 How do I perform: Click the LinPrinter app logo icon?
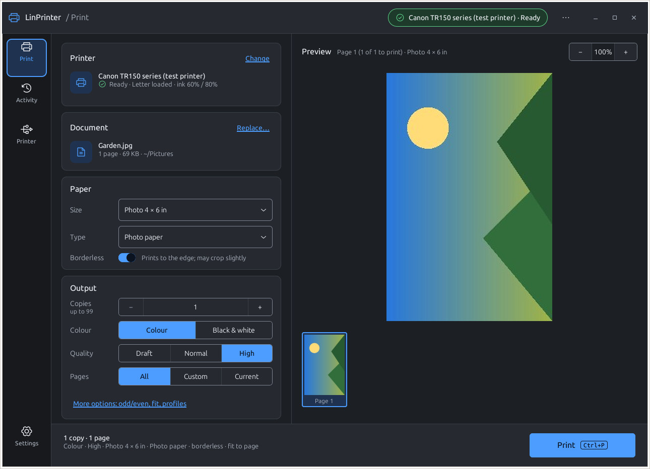(14, 18)
